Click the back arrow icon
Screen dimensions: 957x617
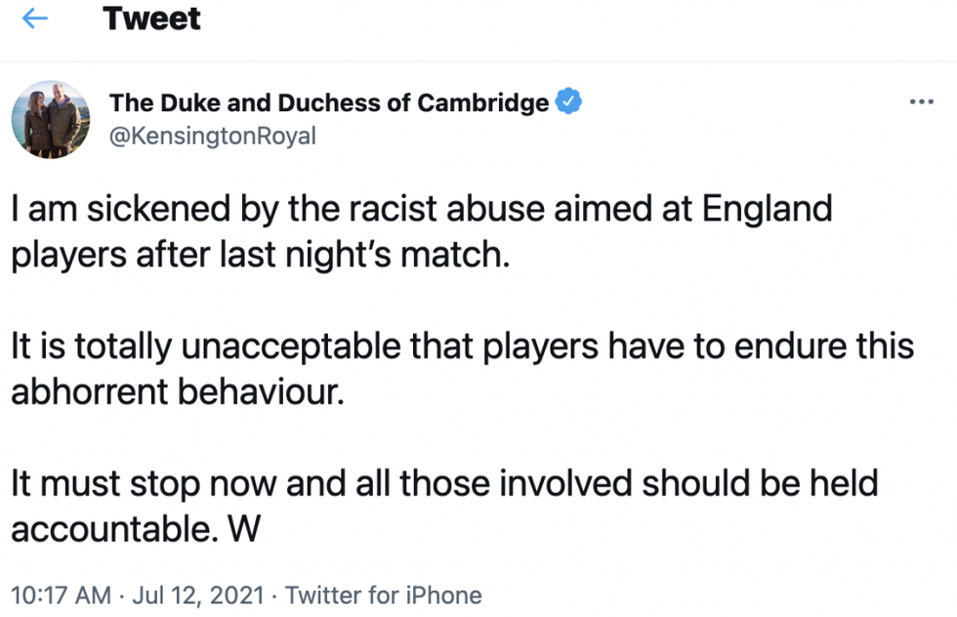tap(35, 20)
